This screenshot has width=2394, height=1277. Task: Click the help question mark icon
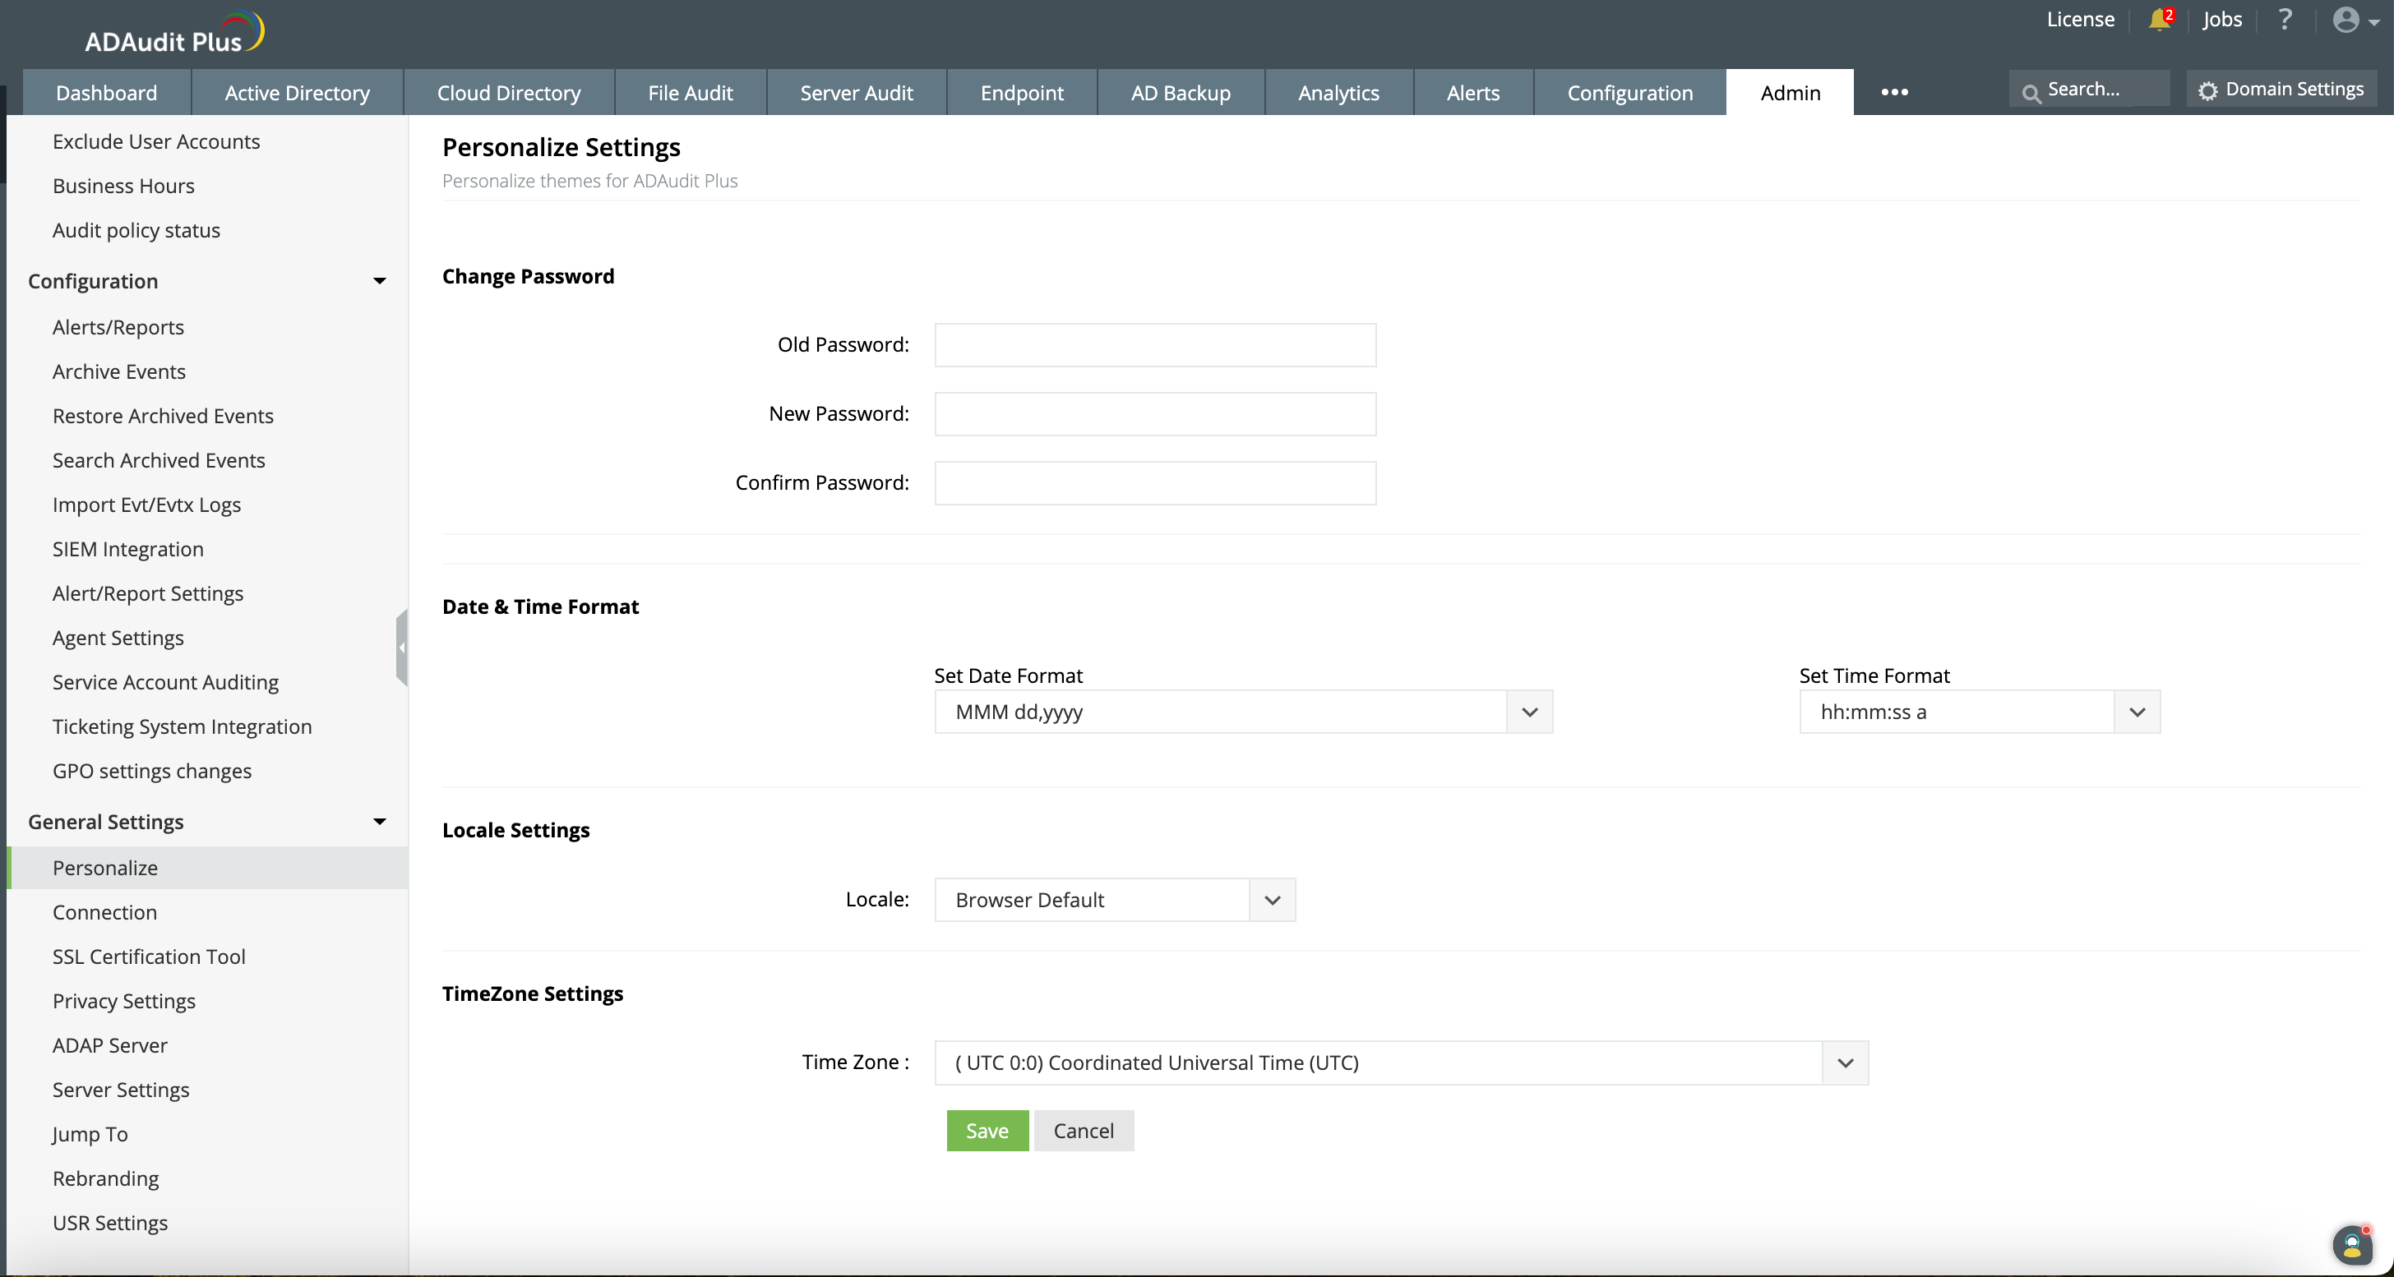2285,20
